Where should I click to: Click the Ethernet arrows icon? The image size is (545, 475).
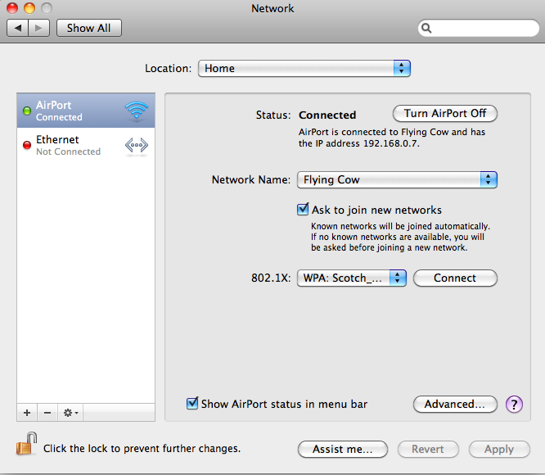(x=137, y=145)
